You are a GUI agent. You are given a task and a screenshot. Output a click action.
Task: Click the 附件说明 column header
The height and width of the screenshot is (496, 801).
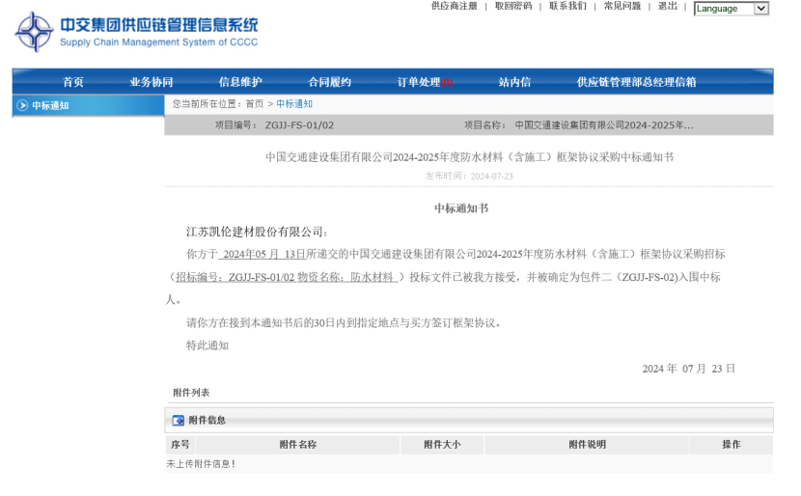pyautogui.click(x=588, y=445)
